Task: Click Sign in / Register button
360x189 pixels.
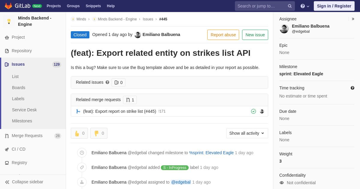Action: click(x=334, y=6)
